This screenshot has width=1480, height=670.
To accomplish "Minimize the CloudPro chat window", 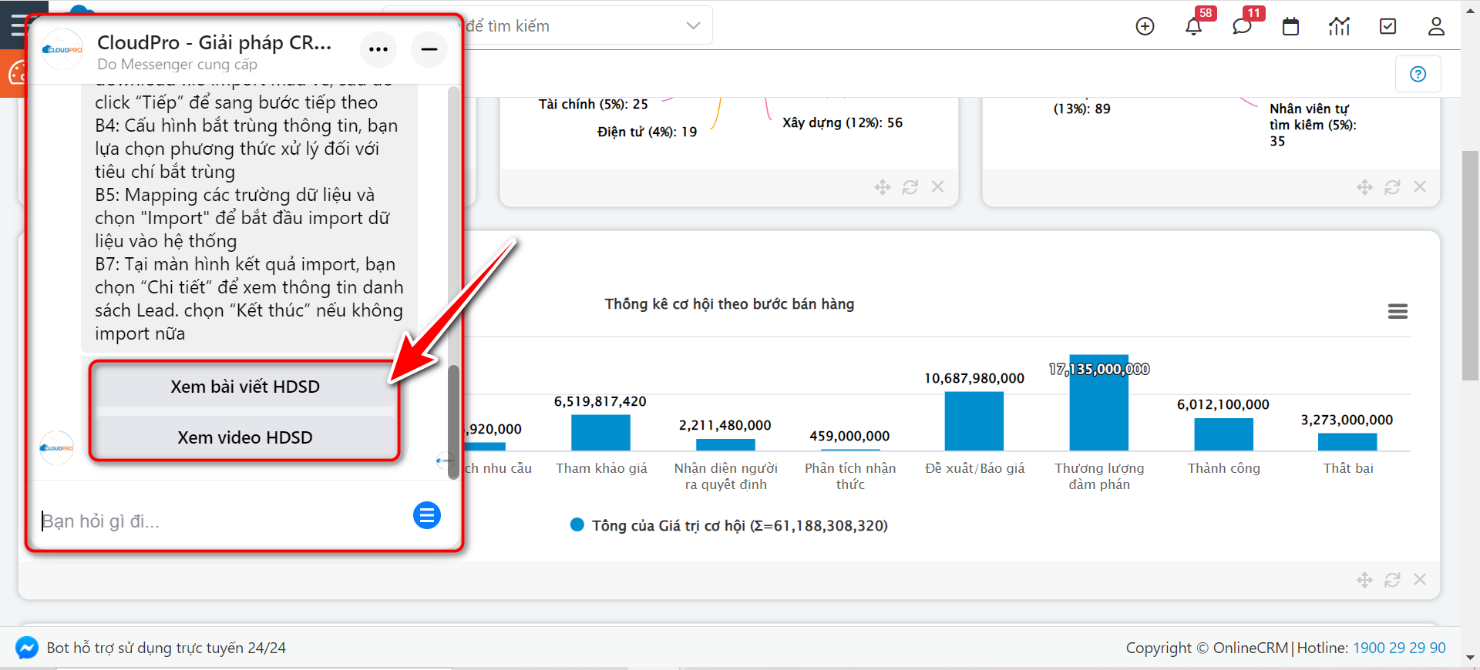I will 429,49.
